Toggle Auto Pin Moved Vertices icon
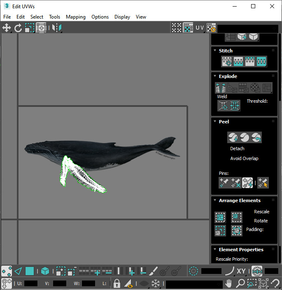282x290 pixels. (x=247, y=183)
